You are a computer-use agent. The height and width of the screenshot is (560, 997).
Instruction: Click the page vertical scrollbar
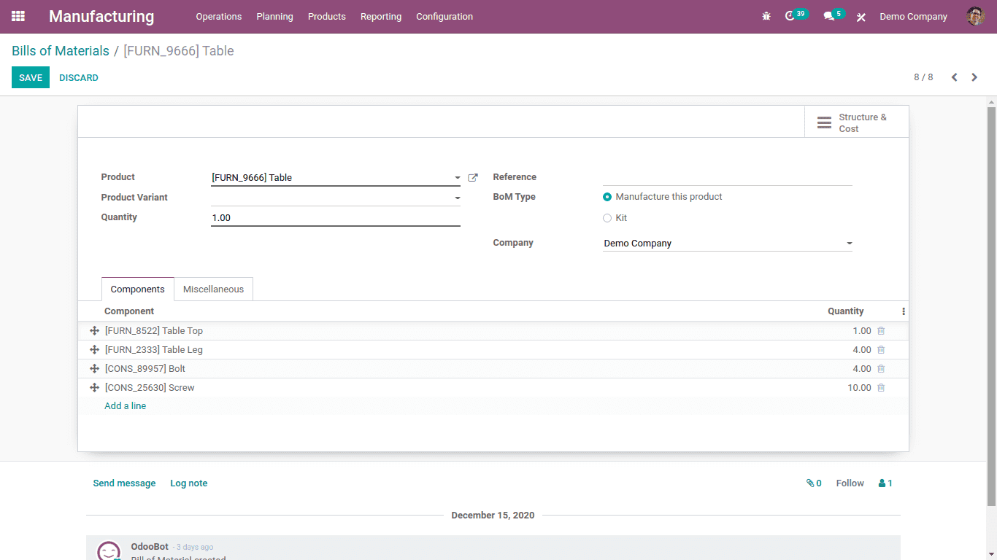(x=991, y=306)
